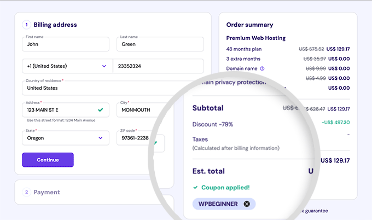
Task: Click the Premium Web Hosting title
Action: 256,38
